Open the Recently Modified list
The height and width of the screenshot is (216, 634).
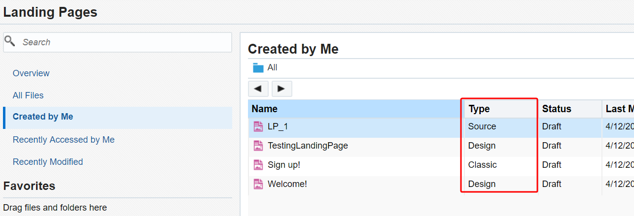[x=48, y=162]
